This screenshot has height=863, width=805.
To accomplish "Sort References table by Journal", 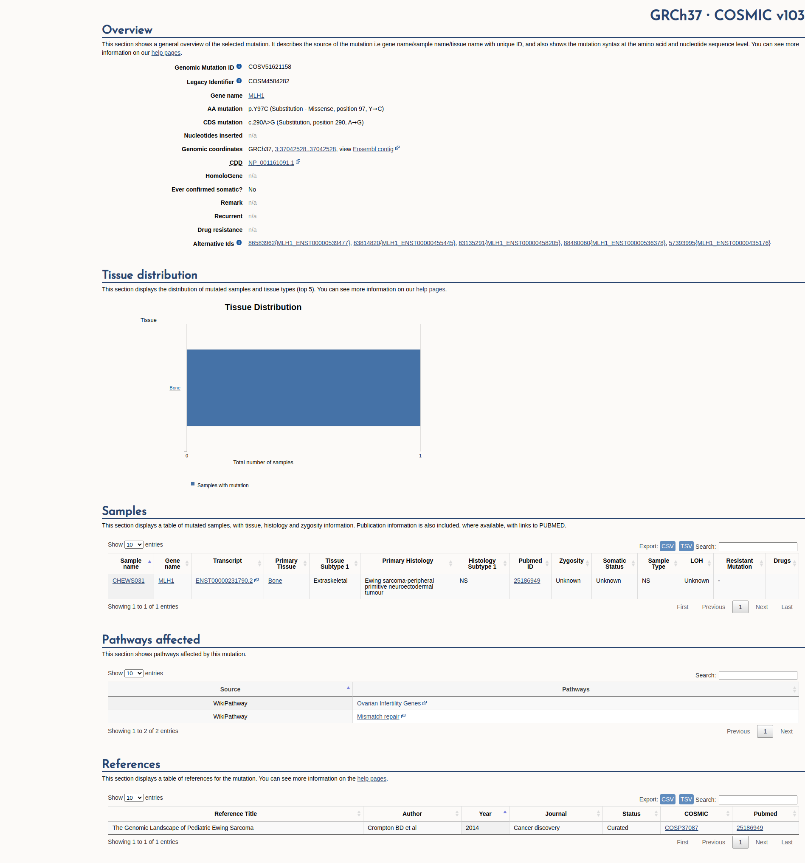I will click(x=555, y=814).
